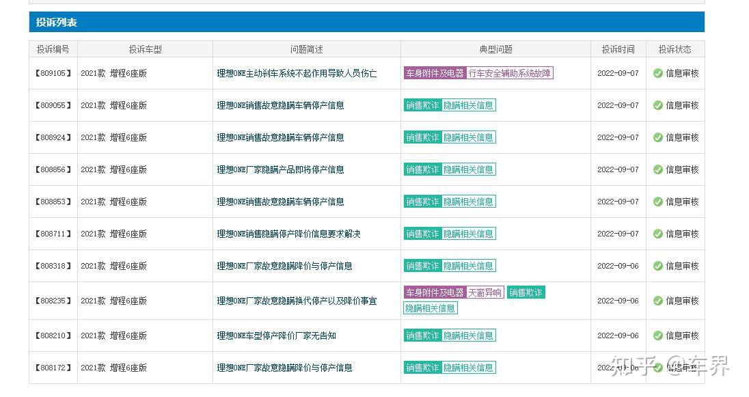Click 天窗异响 tag in row 808235

[x=485, y=292]
